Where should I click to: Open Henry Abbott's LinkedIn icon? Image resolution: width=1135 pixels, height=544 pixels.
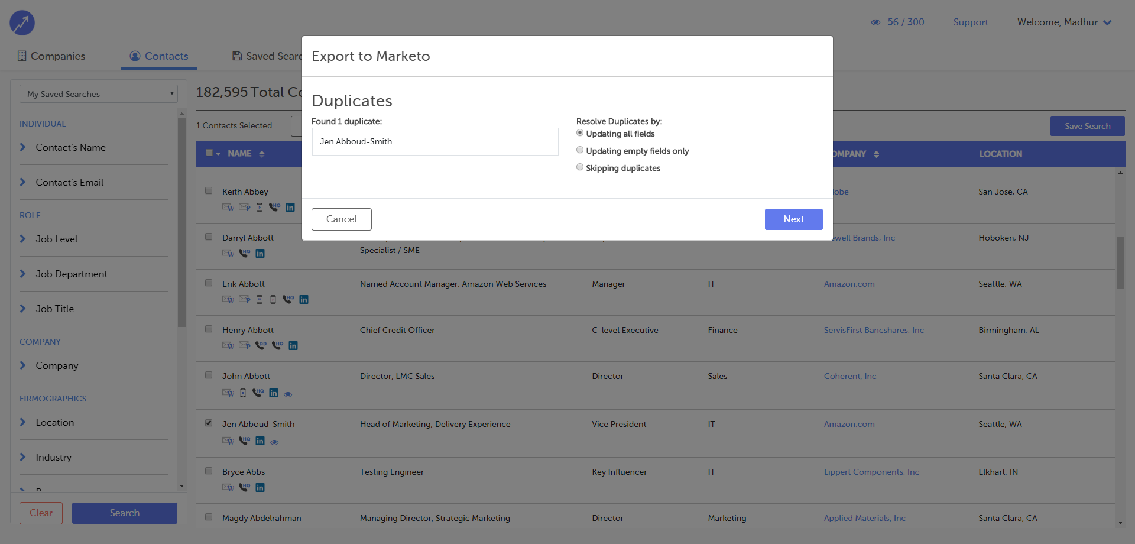[x=293, y=346]
